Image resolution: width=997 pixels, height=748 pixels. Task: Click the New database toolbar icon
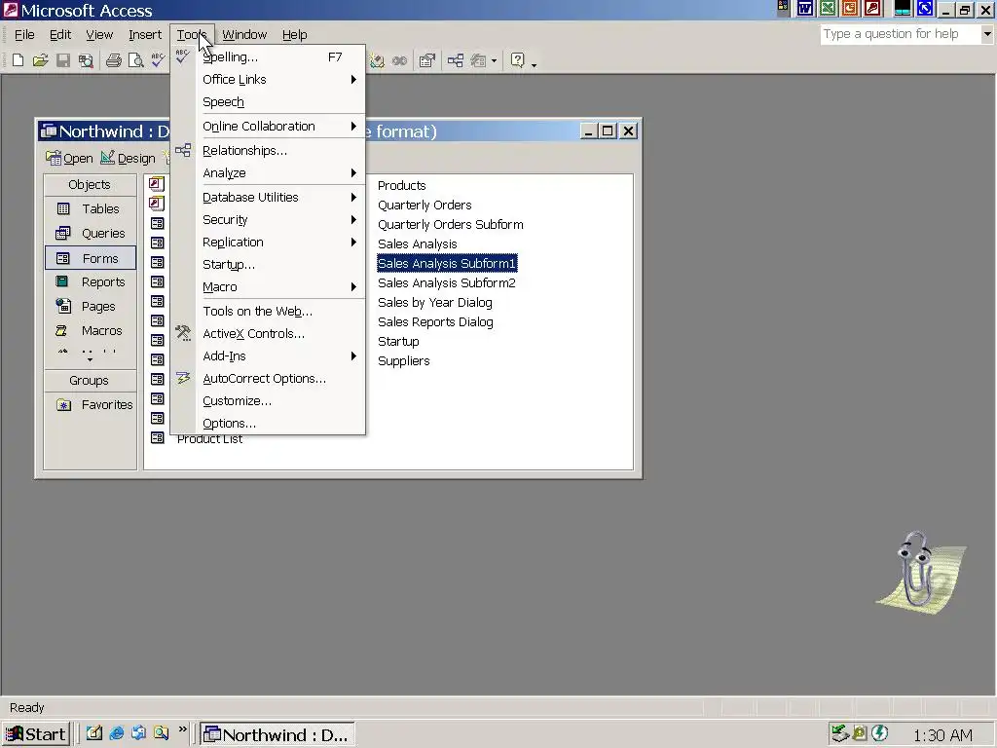click(18, 60)
